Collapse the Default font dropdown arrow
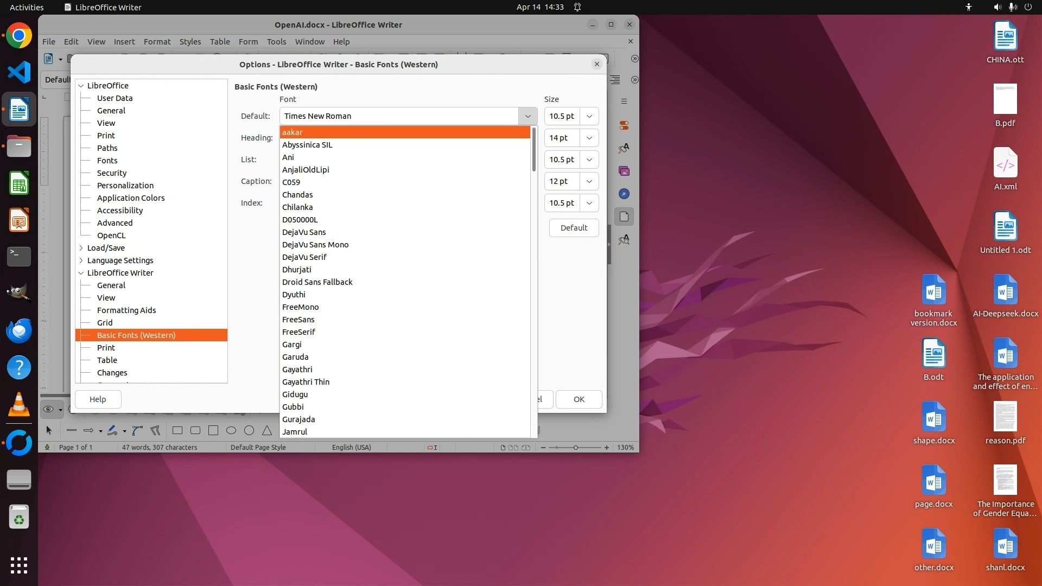The height and width of the screenshot is (586, 1042). (x=528, y=116)
